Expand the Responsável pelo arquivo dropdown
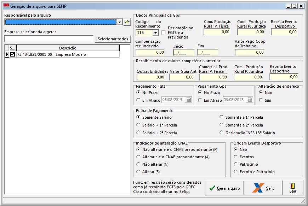 coord(120,22)
